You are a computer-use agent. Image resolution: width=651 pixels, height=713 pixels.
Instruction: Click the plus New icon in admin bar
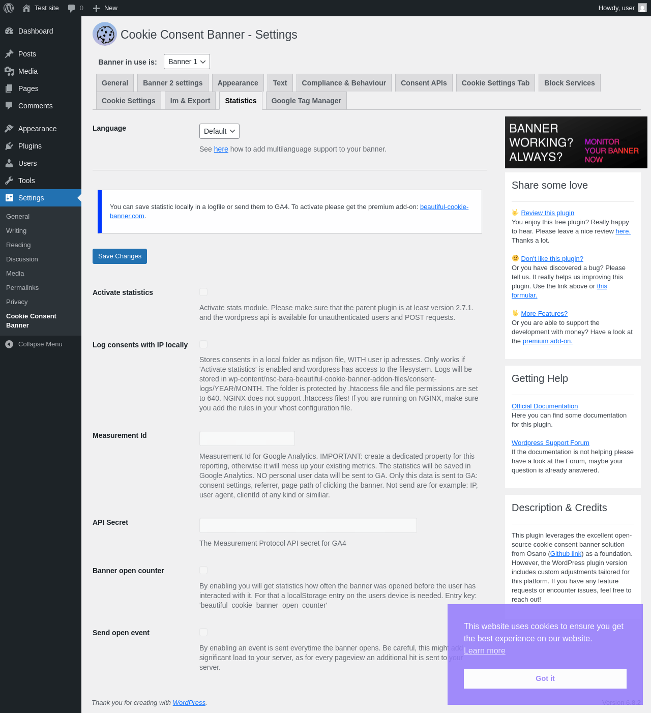coord(96,8)
